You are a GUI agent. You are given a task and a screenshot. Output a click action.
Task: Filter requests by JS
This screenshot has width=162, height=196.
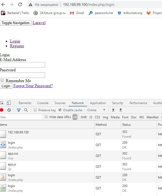click(91, 117)
